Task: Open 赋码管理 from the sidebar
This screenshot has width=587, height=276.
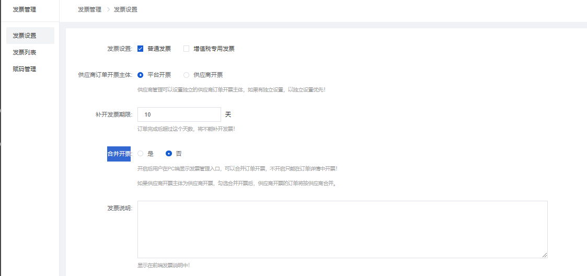Action: pyautogui.click(x=25, y=69)
